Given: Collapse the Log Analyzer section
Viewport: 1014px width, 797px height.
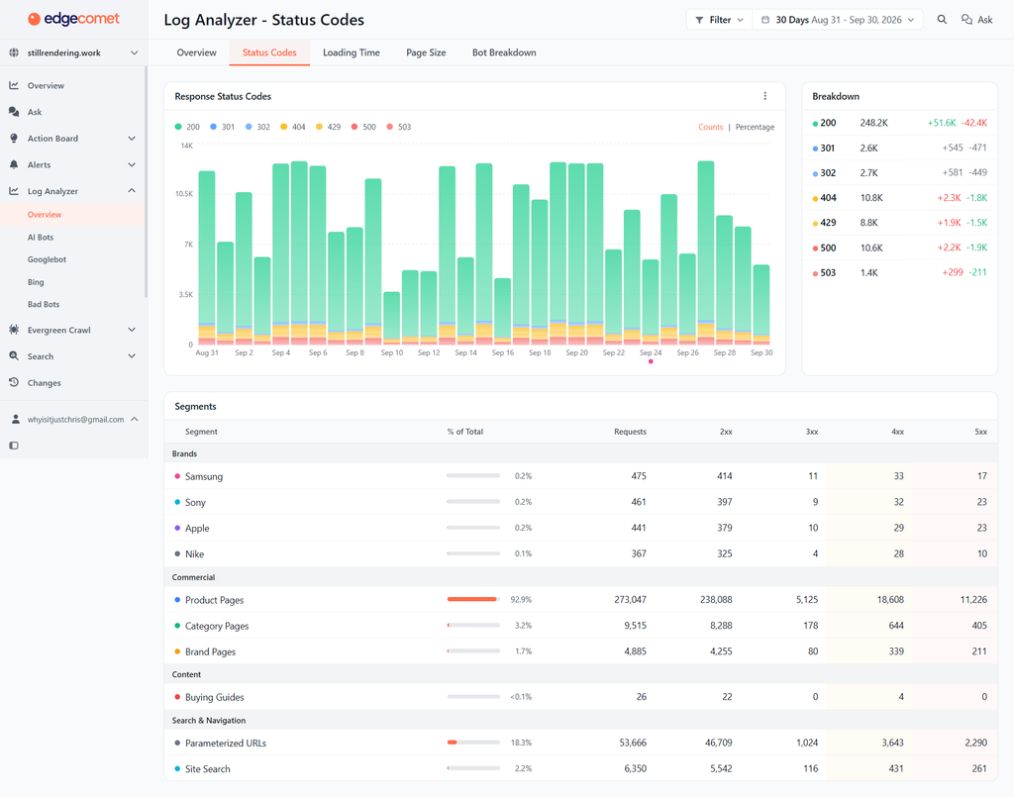Looking at the screenshot, I should (132, 191).
